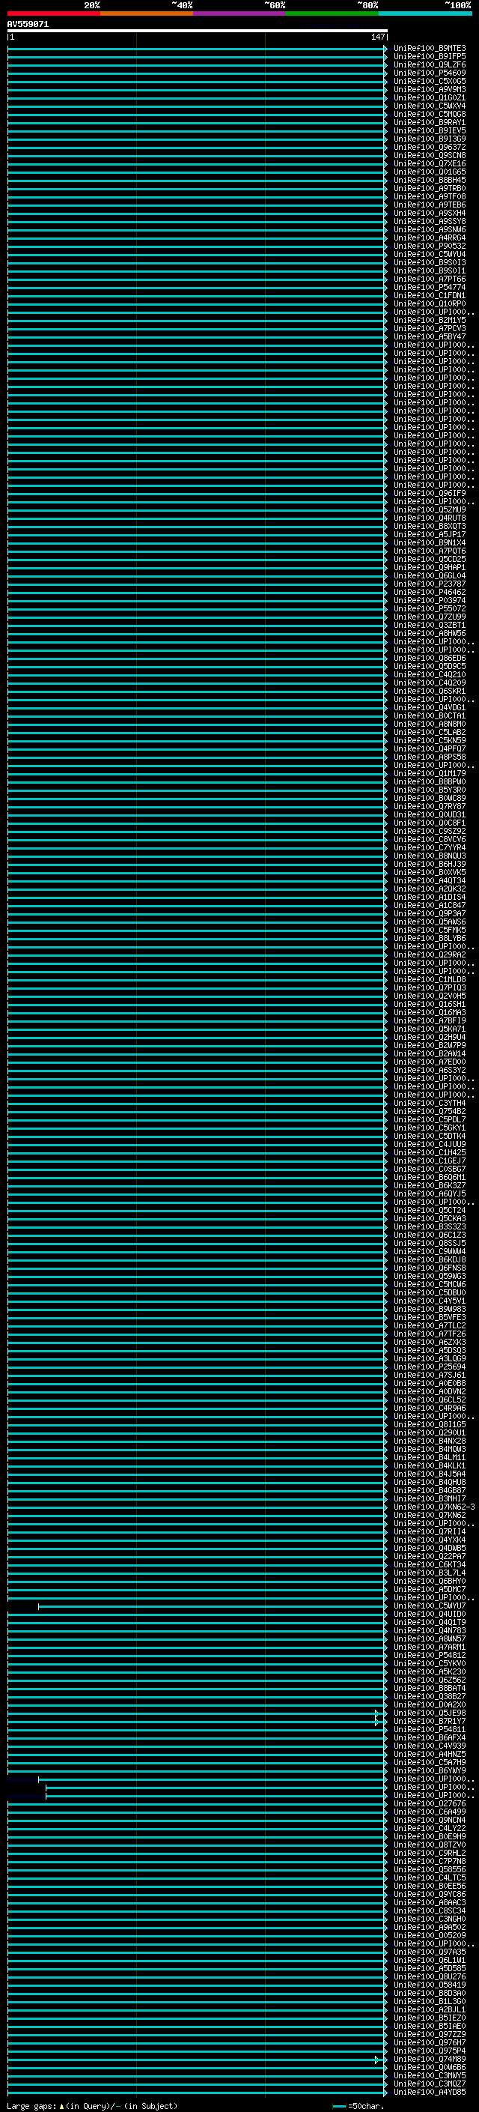Select hit label UniRef100_C5LAB2
The height and width of the screenshot is (2112, 479).
coord(430,732)
